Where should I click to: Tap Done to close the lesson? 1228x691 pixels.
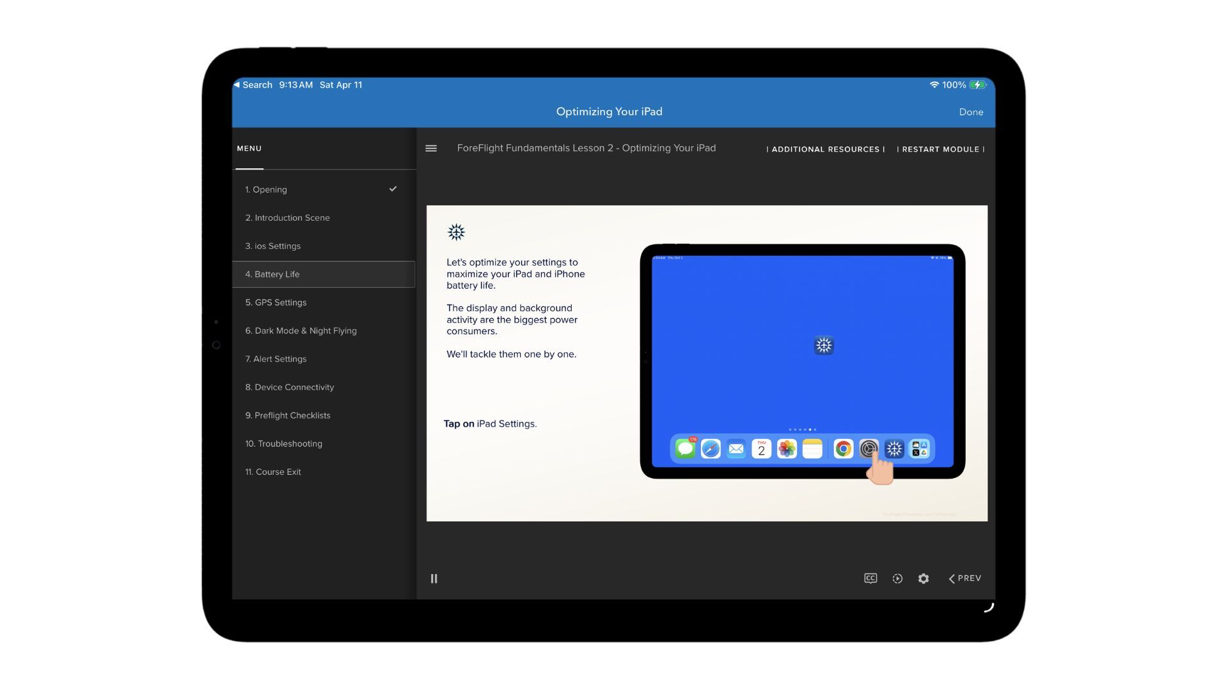pyautogui.click(x=970, y=112)
